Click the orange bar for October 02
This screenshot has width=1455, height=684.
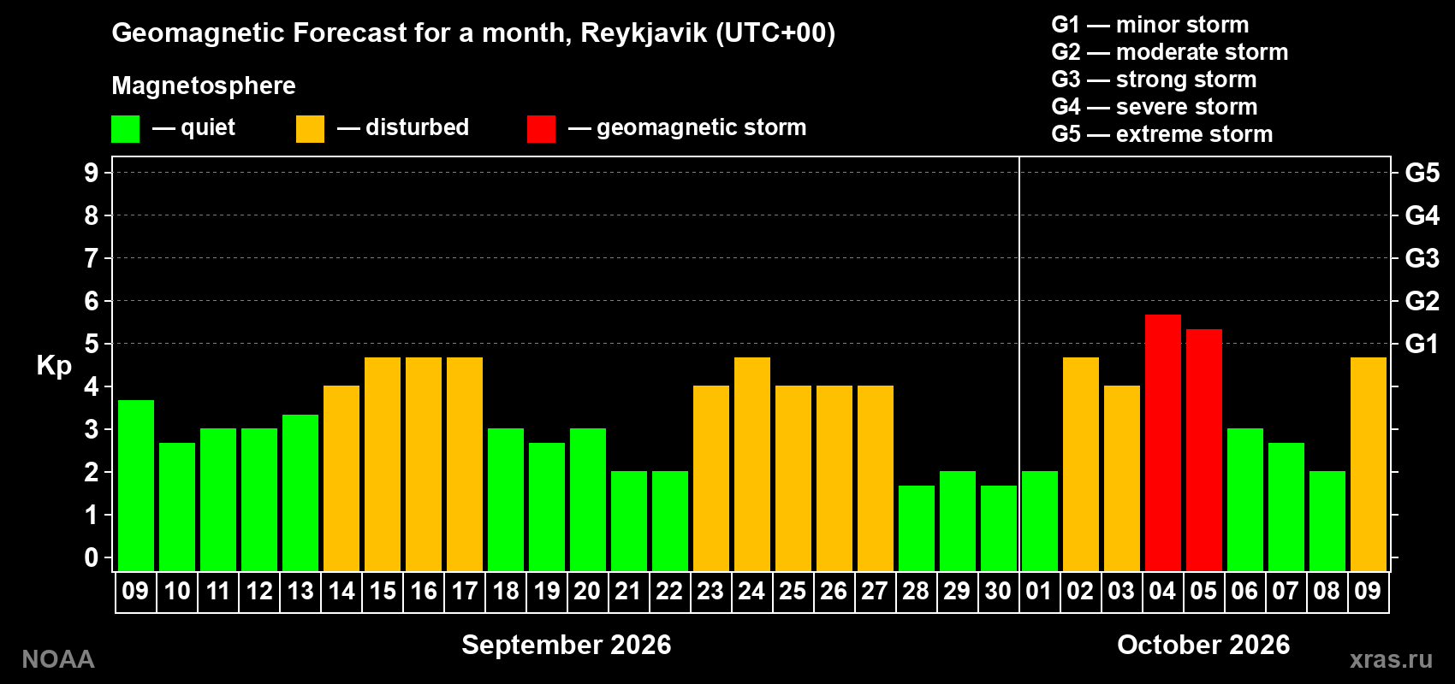click(x=1080, y=464)
